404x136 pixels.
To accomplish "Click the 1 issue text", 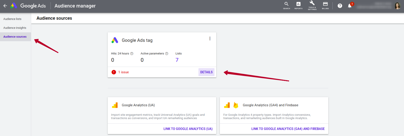I will (124, 72).
